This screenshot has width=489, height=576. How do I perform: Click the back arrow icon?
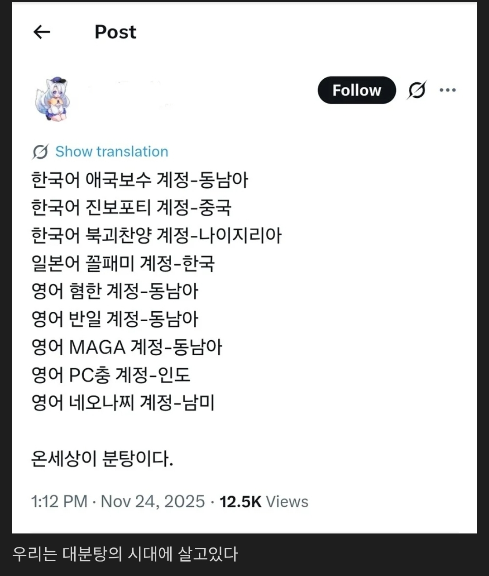coord(42,32)
